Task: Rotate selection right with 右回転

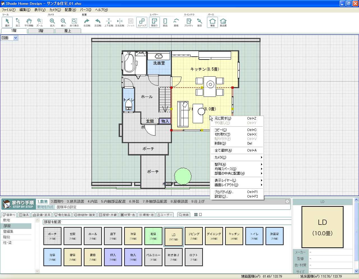Action: [87, 22]
